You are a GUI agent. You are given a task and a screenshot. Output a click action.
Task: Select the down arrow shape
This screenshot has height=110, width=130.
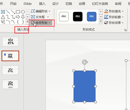23,17
